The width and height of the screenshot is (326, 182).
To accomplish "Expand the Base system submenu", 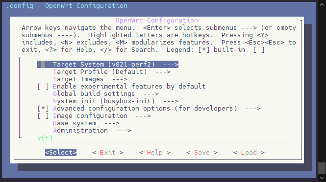I will [x=86, y=123].
